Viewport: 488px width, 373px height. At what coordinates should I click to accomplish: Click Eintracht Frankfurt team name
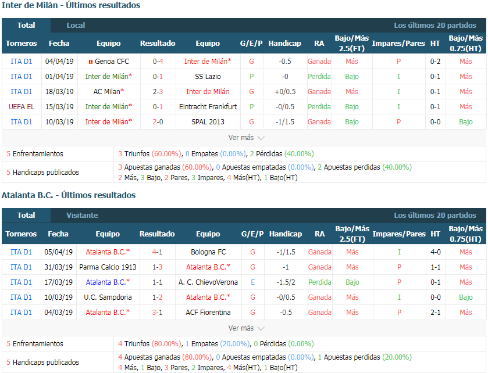(208, 107)
